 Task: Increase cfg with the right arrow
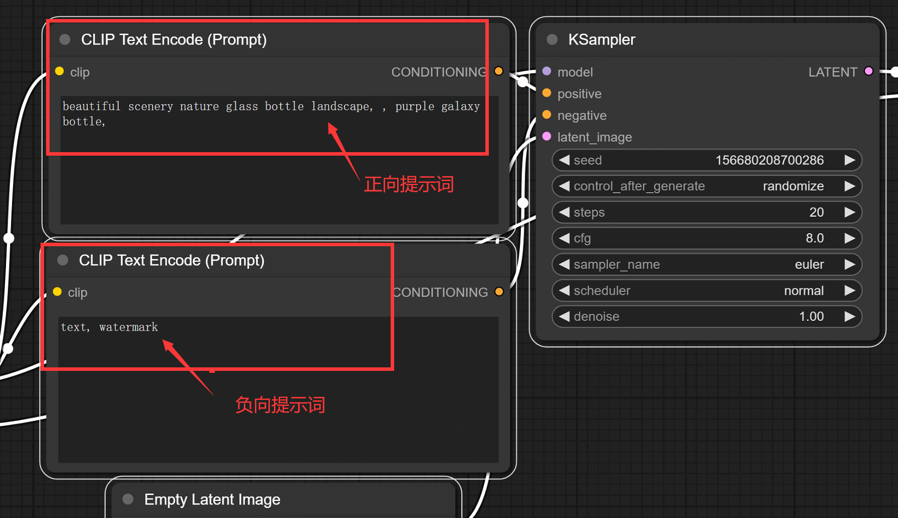click(x=850, y=238)
